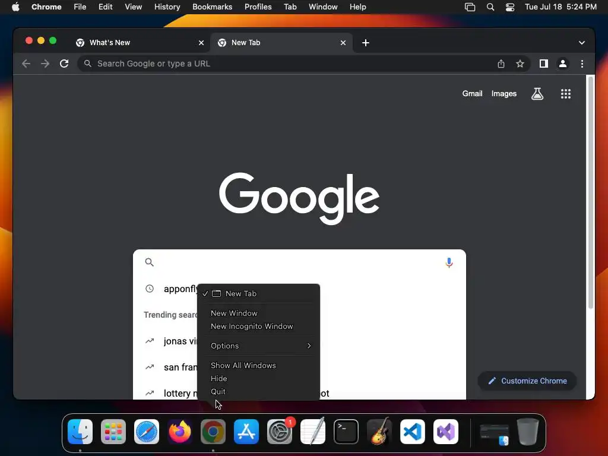Open the Bookmarks menu

tap(212, 7)
